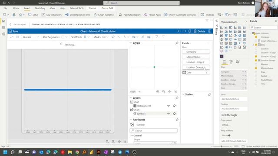This screenshot has height=156, width=278.
Task: Erase PlotSegment1 layer with eraser icon
Action: tap(175, 106)
